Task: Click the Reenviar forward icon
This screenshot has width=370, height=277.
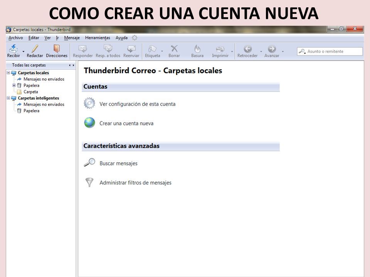Action: 131,48
